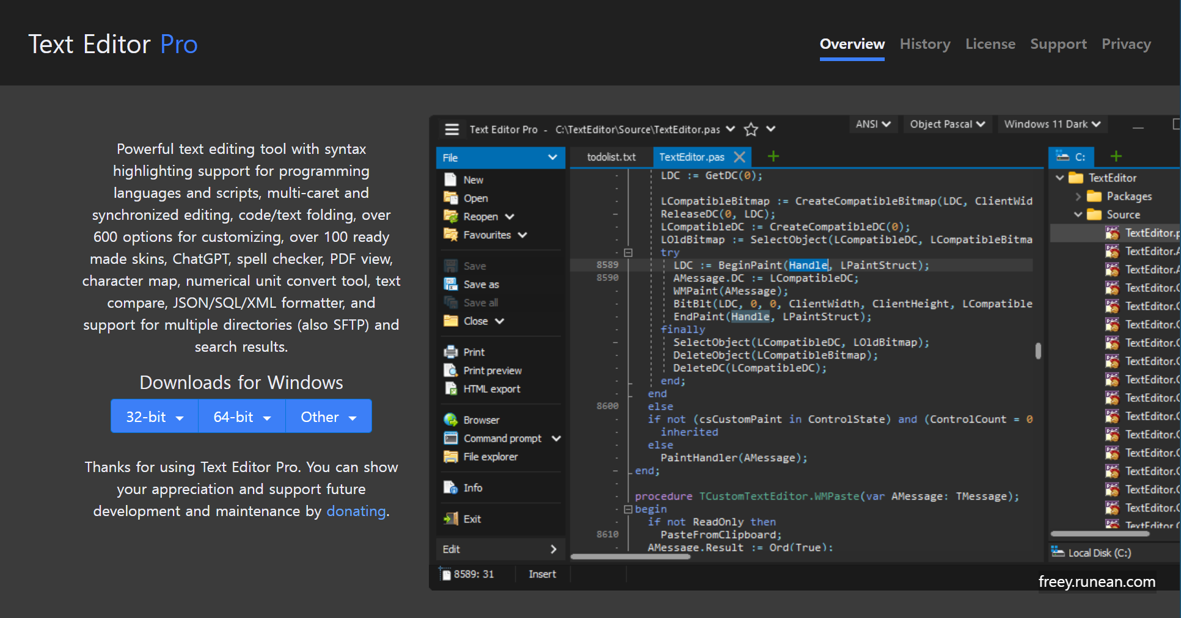
Task: Open the hamburger main menu
Action: 452,129
